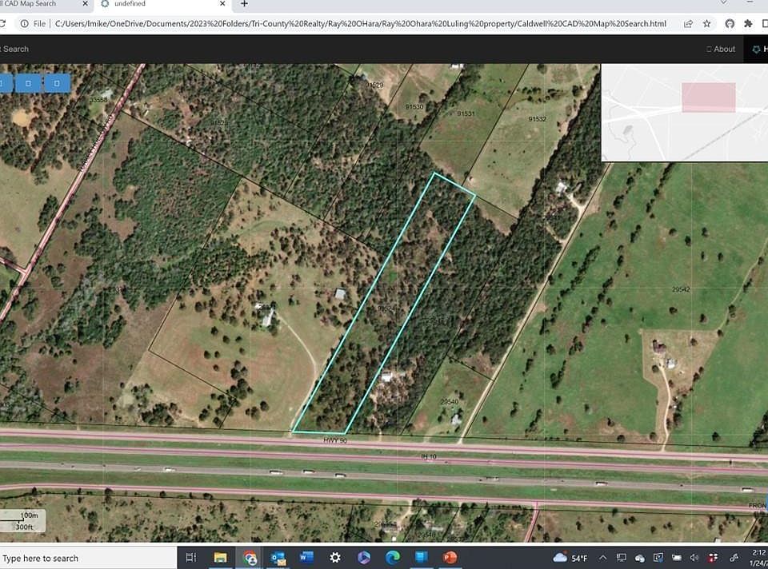
Task: Share this page using the share icon
Action: point(688,23)
